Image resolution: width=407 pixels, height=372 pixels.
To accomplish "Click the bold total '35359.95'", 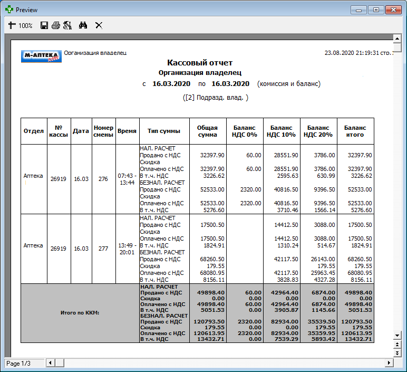I will pyautogui.click(x=322, y=333).
